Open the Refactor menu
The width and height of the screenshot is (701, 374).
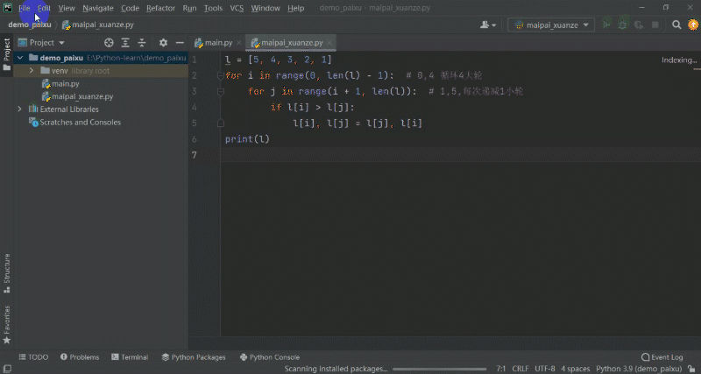click(x=160, y=8)
